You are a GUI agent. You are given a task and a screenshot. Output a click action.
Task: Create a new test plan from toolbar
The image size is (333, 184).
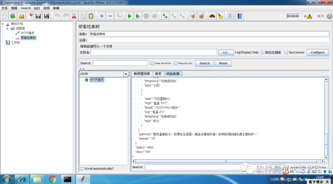(5, 16)
